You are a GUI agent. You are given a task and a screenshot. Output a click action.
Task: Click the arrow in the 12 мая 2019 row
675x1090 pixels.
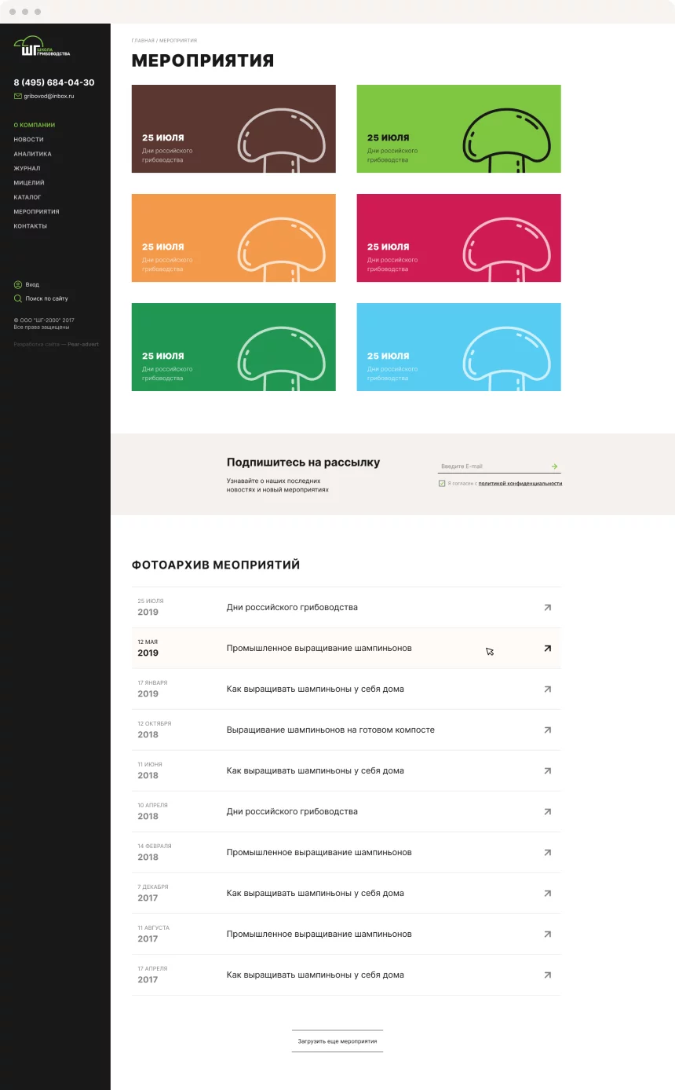coord(548,648)
